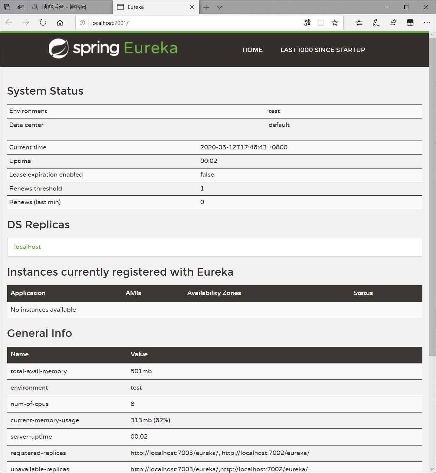Minimize the browser window
Screen dimensions: 436x473
tap(387, 7)
